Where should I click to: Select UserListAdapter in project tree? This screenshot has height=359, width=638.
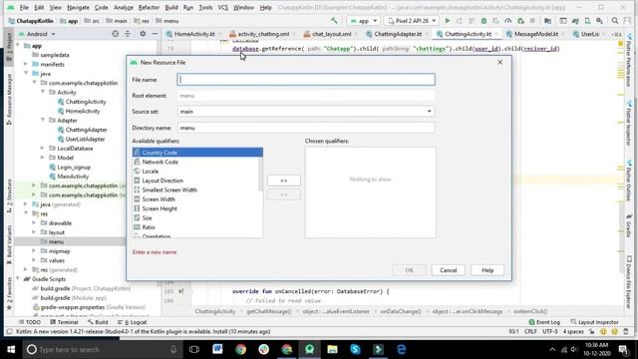click(85, 139)
